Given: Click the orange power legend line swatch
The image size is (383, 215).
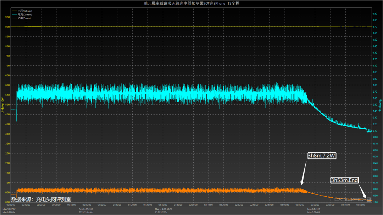Looking at the screenshot, I should tap(14, 18).
